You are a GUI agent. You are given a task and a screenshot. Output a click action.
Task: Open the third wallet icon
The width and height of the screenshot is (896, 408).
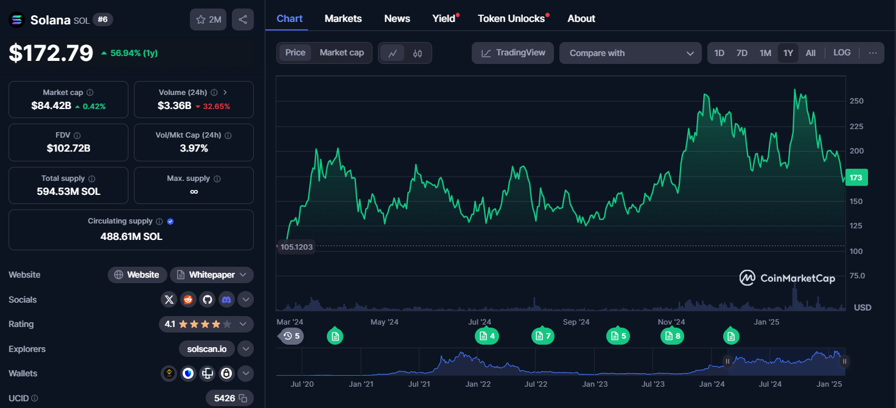click(x=208, y=373)
